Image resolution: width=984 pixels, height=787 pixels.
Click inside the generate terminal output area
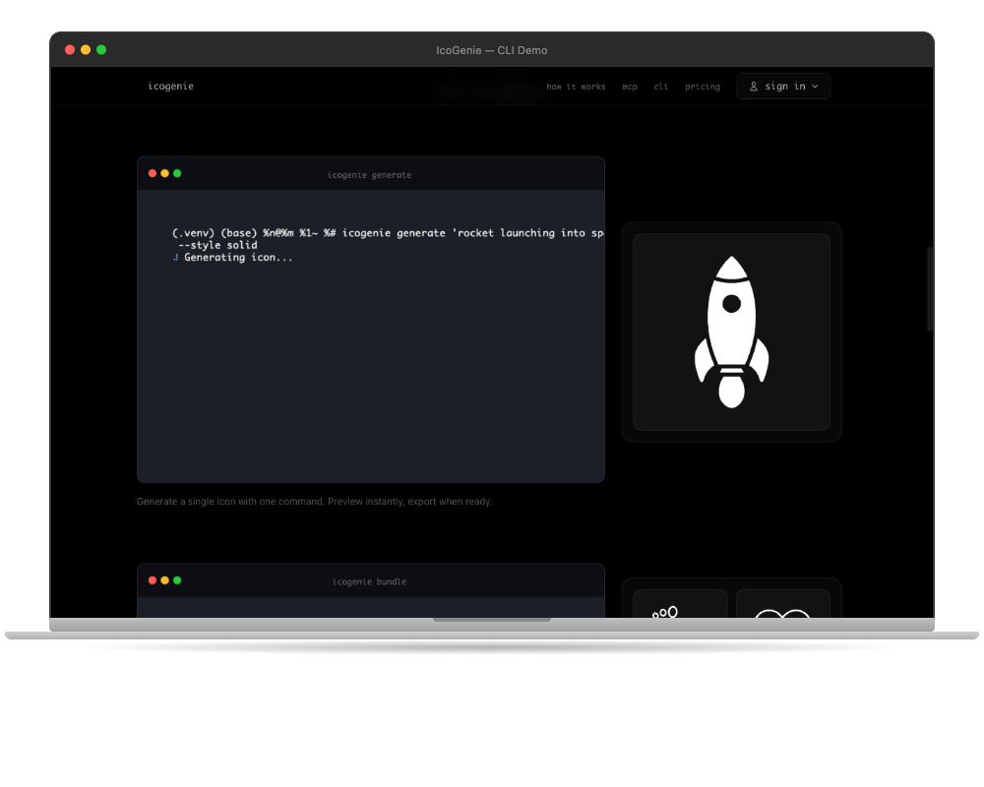[x=370, y=364]
